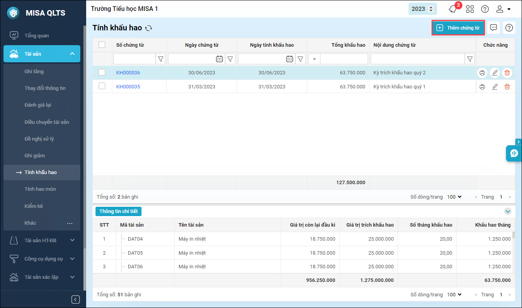Open filter options for Ngày tính khấu hao column

[x=301, y=59]
